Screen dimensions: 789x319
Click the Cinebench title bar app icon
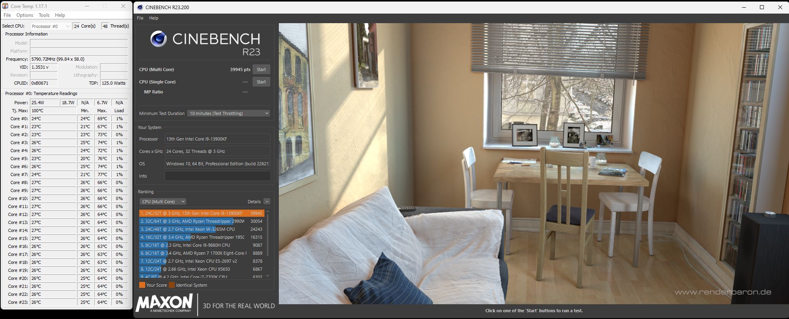(x=140, y=7)
